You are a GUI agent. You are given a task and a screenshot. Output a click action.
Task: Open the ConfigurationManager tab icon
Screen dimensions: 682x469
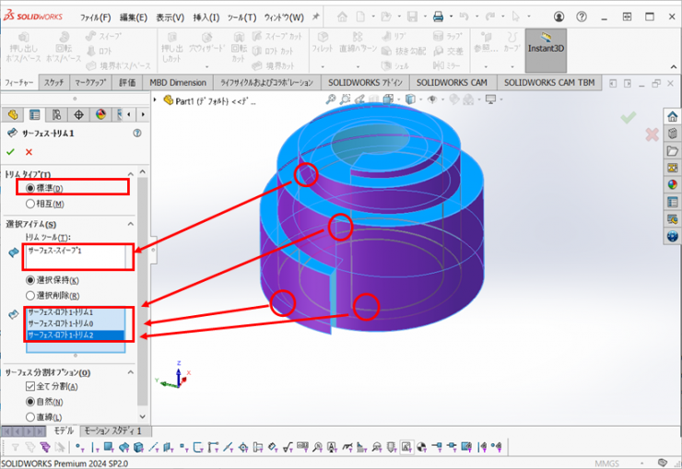click(56, 114)
